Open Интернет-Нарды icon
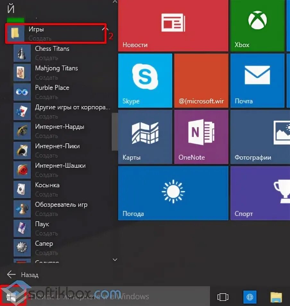 coord(22,131)
